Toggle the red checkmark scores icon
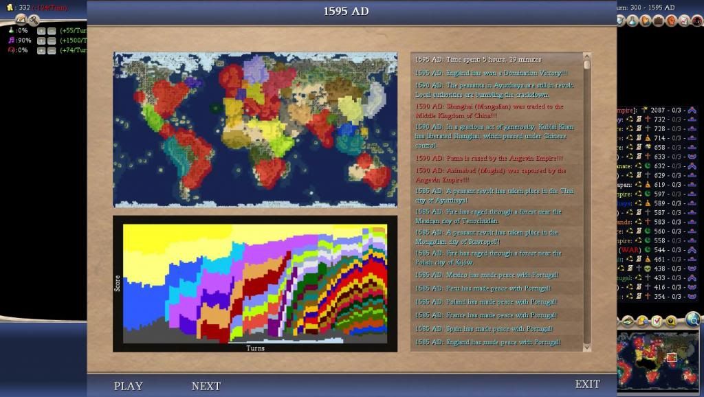704x397 pixels. 657,321
